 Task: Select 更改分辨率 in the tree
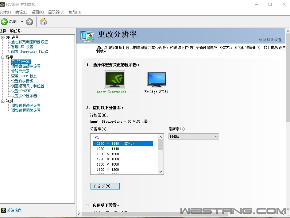click(21, 61)
